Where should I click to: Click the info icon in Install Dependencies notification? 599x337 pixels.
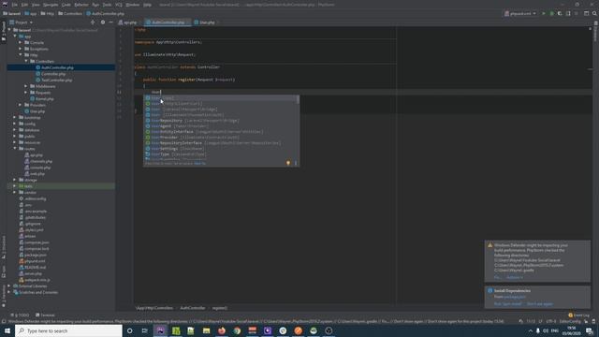pyautogui.click(x=490, y=291)
